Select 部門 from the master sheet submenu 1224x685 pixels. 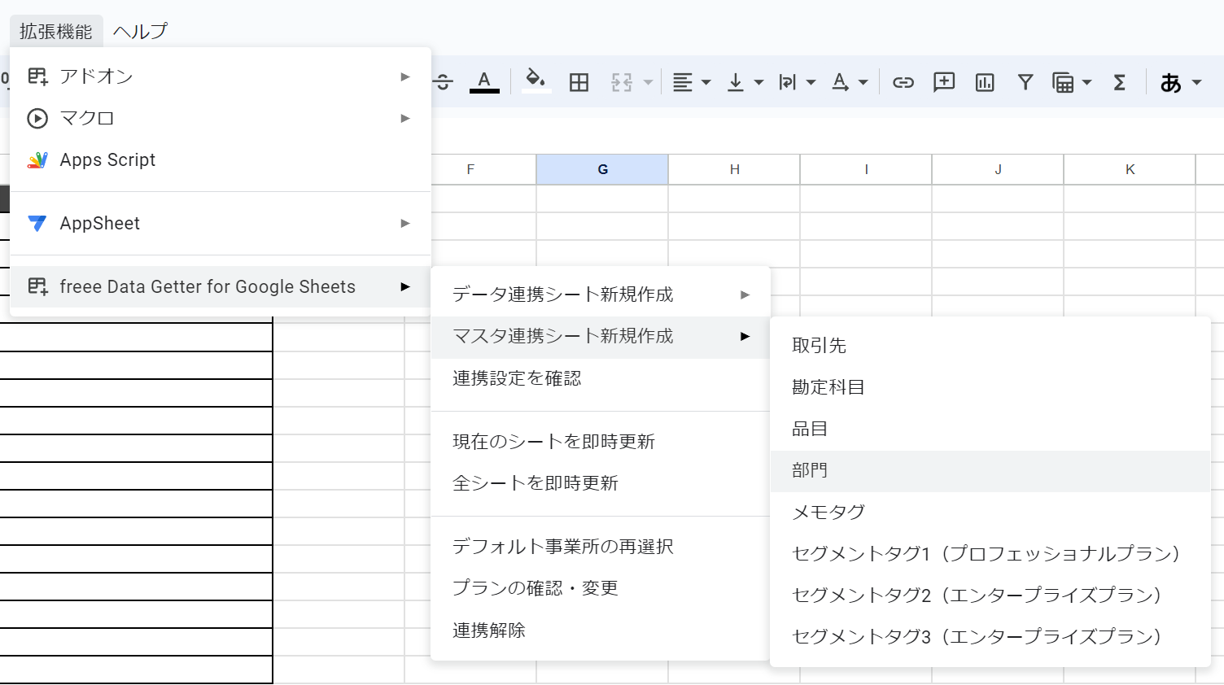pos(809,469)
